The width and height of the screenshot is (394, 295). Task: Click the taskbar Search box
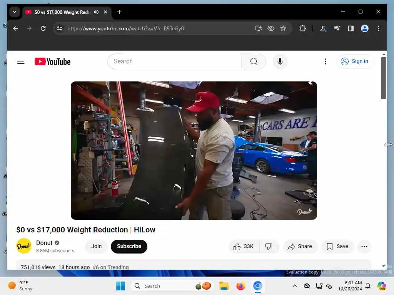(x=172, y=286)
